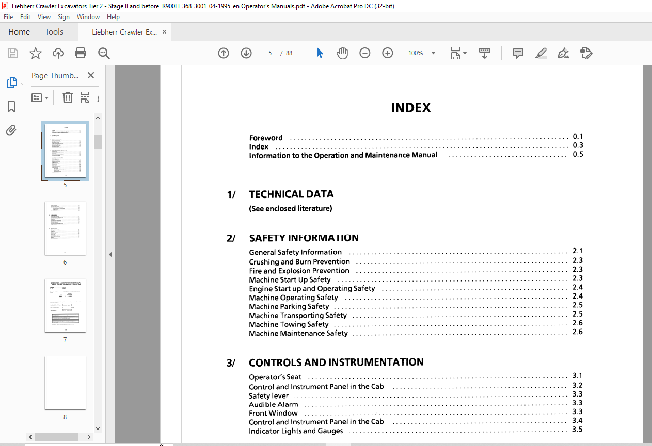Collapse the left navigation pane arrow
652x446 pixels.
110,254
